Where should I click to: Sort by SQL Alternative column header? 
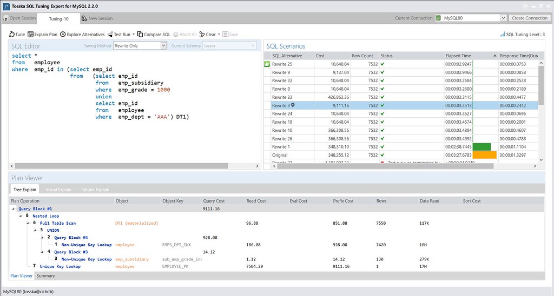pyautogui.click(x=287, y=56)
